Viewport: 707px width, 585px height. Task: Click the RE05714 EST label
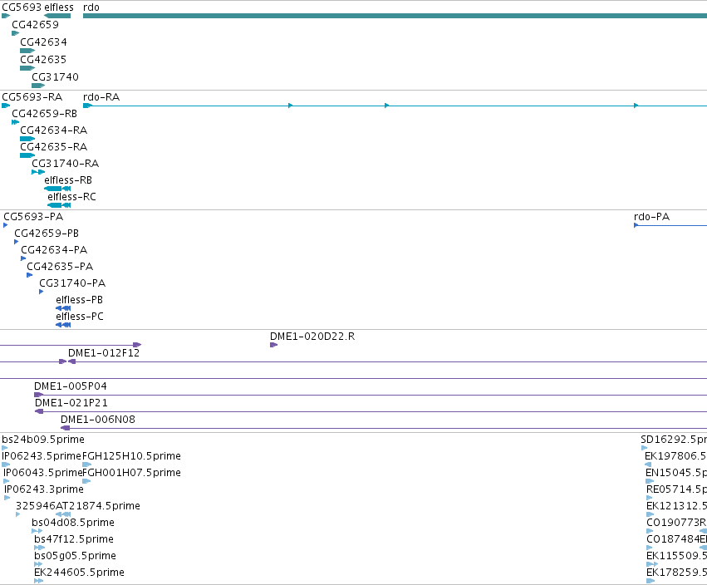pyautogui.click(x=677, y=489)
